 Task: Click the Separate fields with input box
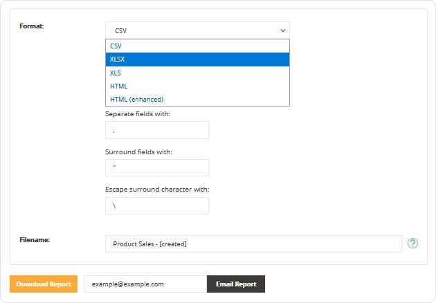point(156,130)
